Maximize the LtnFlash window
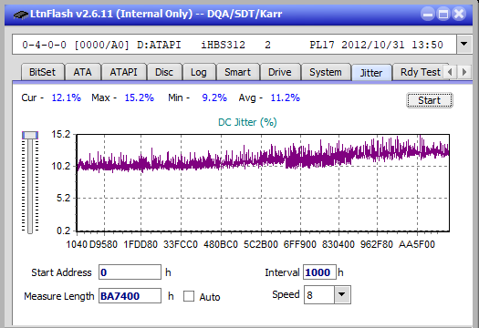This screenshot has width=479, height=328. click(x=443, y=14)
